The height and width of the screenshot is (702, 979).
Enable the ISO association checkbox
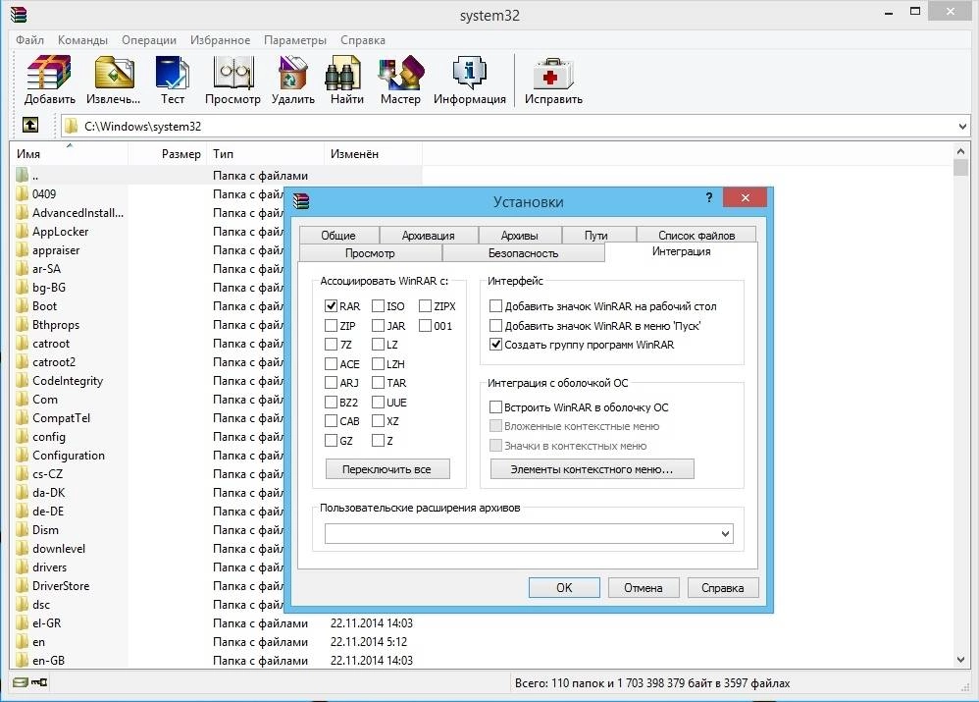pyautogui.click(x=378, y=306)
